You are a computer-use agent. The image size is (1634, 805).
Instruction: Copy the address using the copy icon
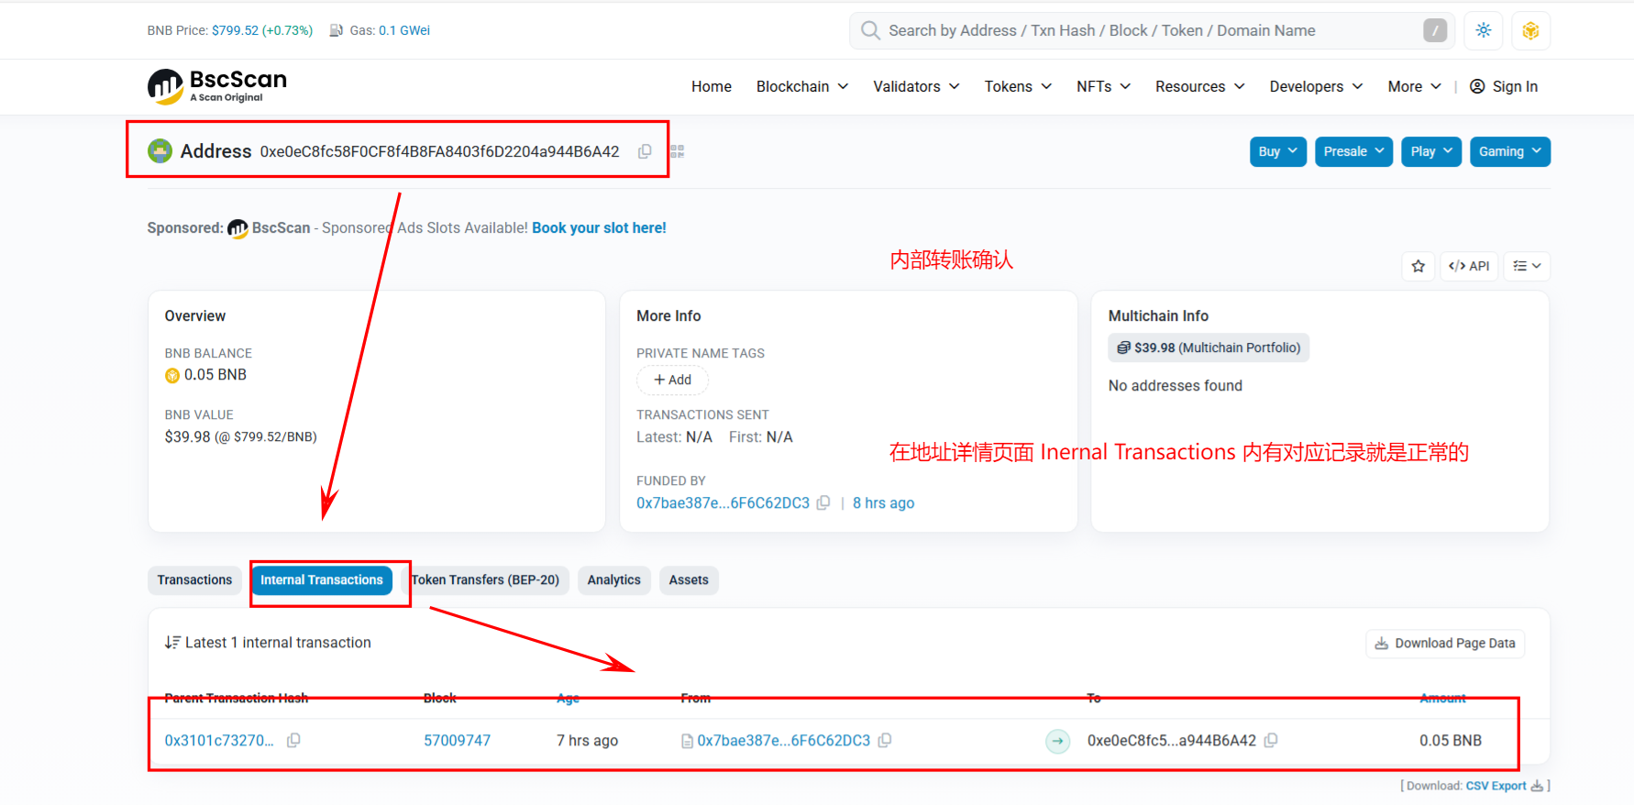point(645,151)
